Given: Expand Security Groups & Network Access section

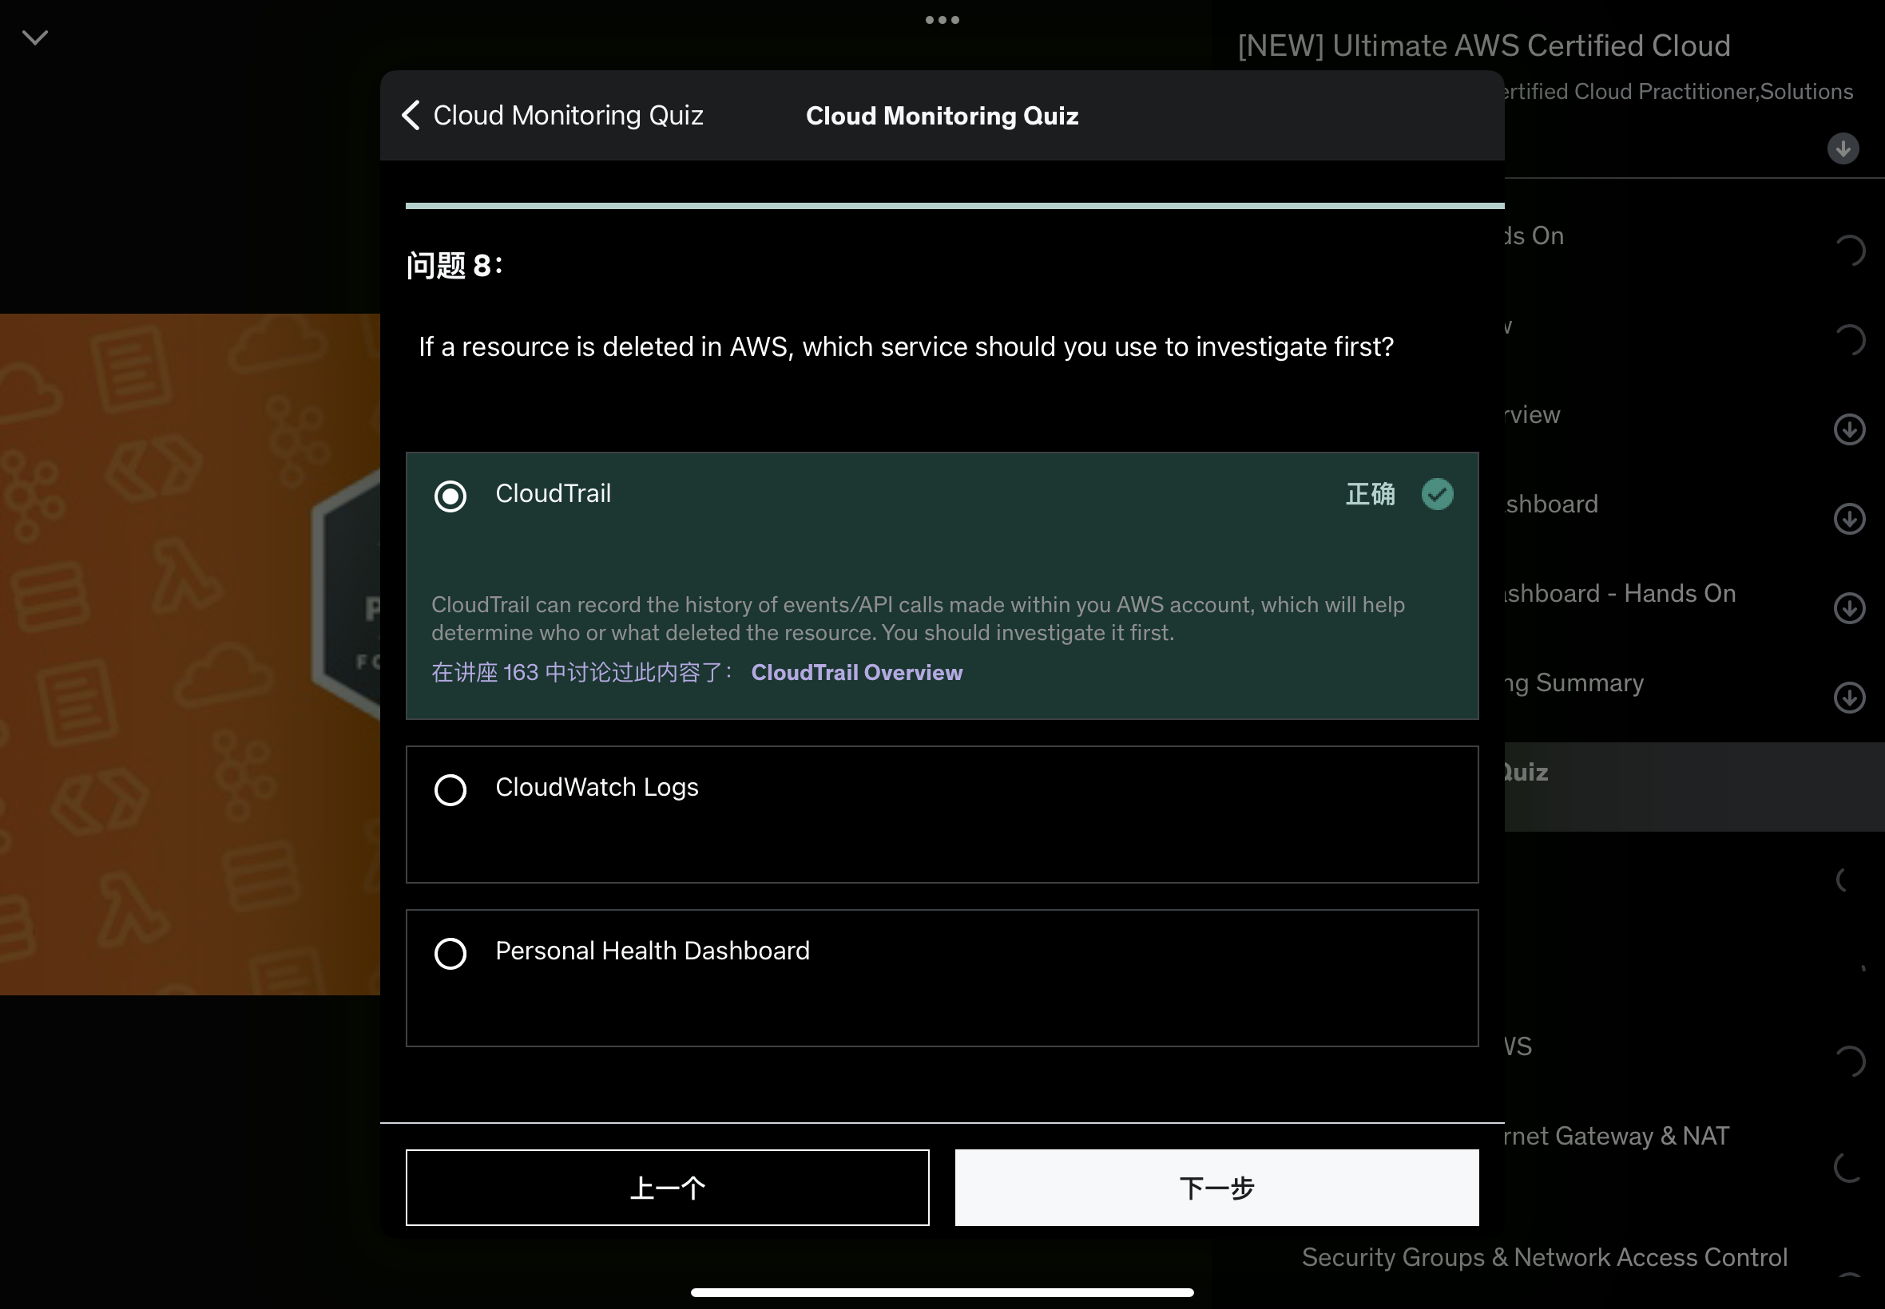Looking at the screenshot, I should [x=1544, y=1257].
